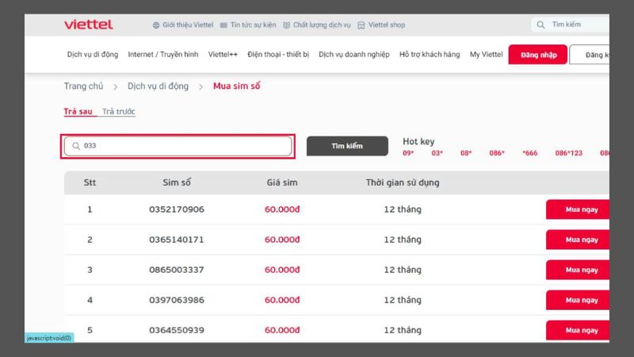Click 60.000đ price in row 1
This screenshot has height=357, width=634.
(x=282, y=209)
